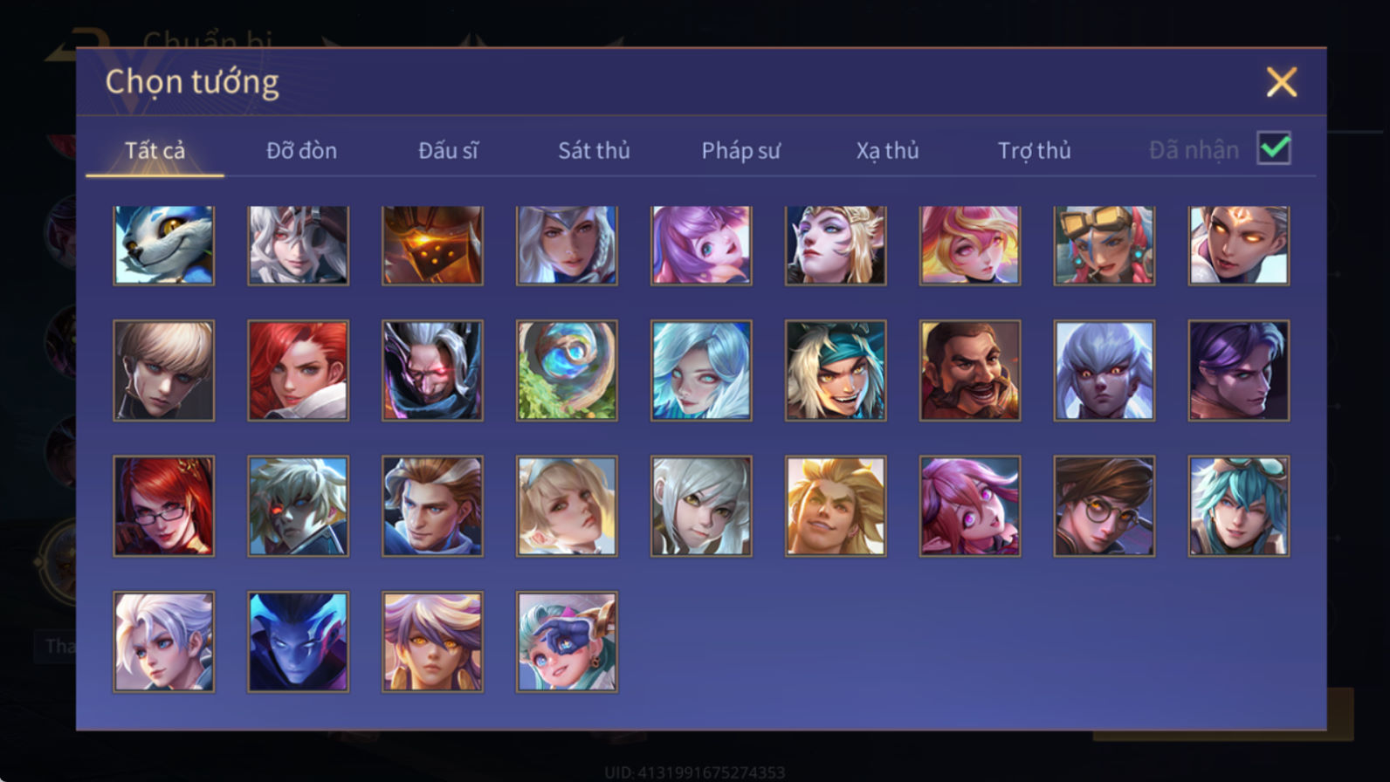This screenshot has width=1390, height=782.
Task: Toggle the Đã nhận checkbox
Action: [x=1274, y=148]
